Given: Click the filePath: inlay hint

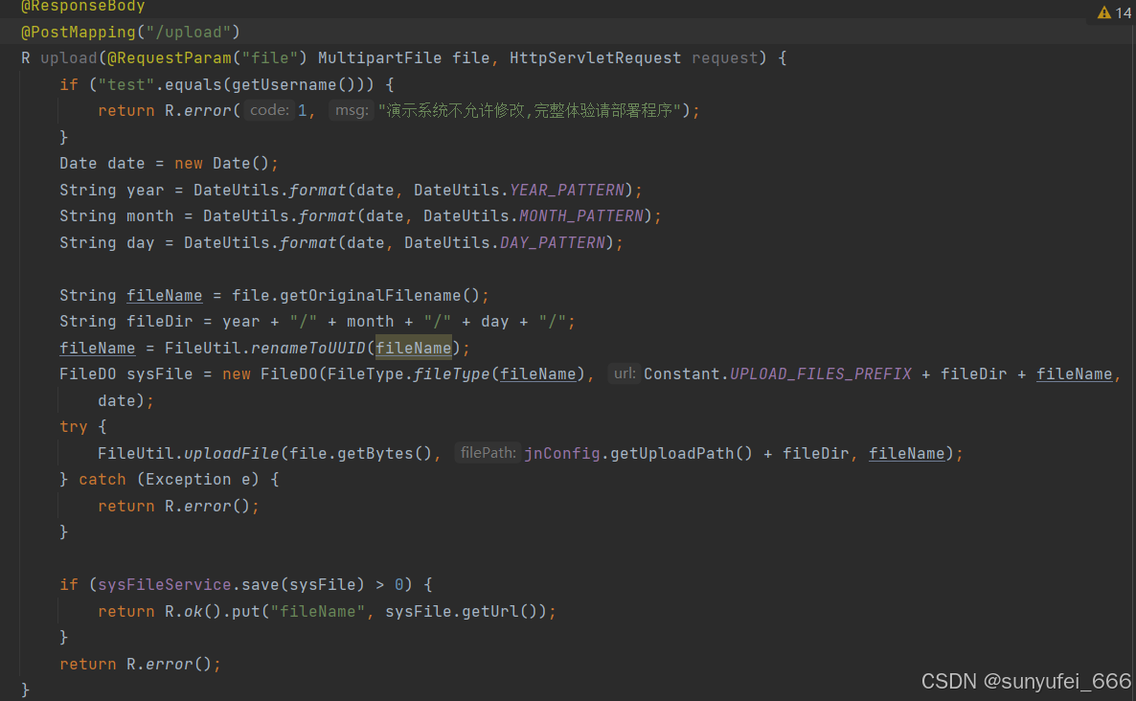Looking at the screenshot, I should coord(488,453).
